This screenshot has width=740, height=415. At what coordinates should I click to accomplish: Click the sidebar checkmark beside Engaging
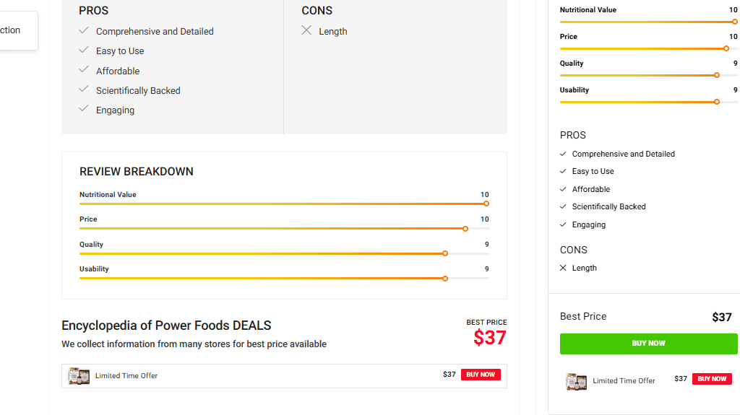[x=563, y=224]
